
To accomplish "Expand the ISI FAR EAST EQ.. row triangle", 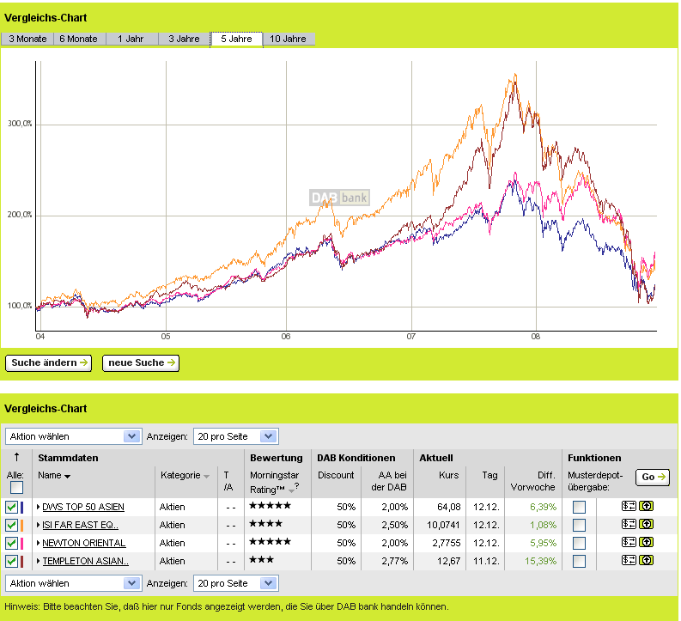I will (x=39, y=525).
